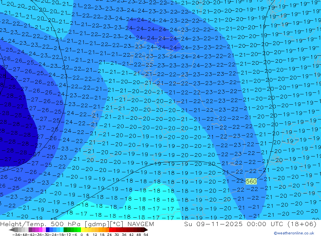Viewport: 321px width, 236px height.
Task: Select the dark green swatch in the color scale
Action: pyautogui.click(x=65, y=230)
